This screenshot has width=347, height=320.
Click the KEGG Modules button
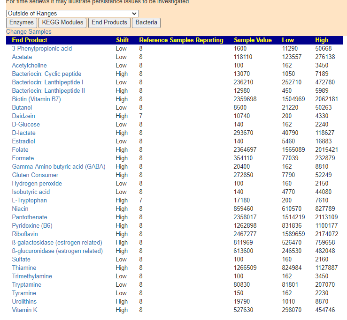click(62, 22)
